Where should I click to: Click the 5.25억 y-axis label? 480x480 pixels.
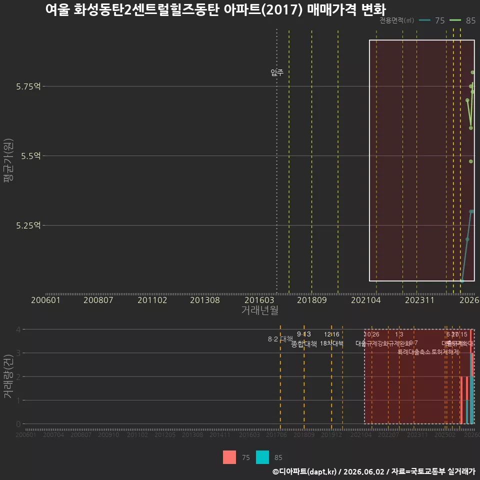pyautogui.click(x=28, y=225)
